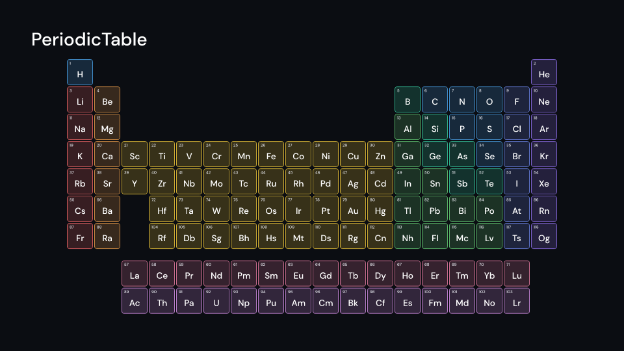Image resolution: width=624 pixels, height=351 pixels.
Task: Choose the Francium (Fr) tile
Action: coord(80,236)
